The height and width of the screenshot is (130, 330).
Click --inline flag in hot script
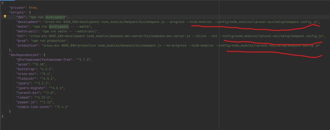coord(199,36)
